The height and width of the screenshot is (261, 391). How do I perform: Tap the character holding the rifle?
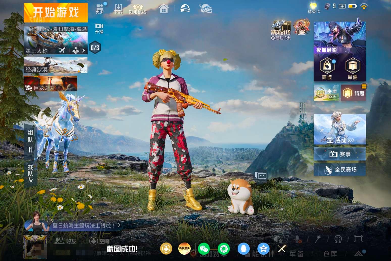(x=174, y=129)
